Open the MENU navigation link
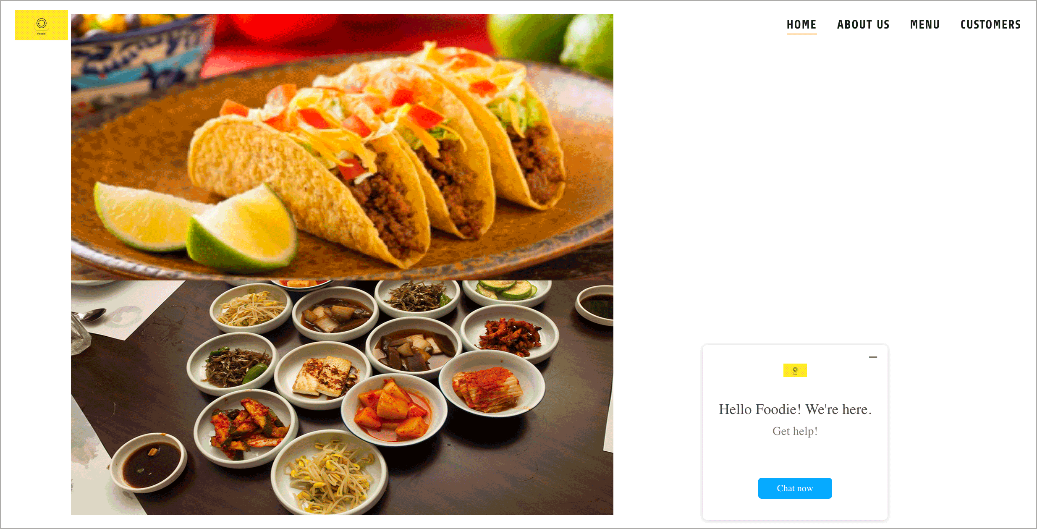The height and width of the screenshot is (529, 1037). [x=925, y=24]
